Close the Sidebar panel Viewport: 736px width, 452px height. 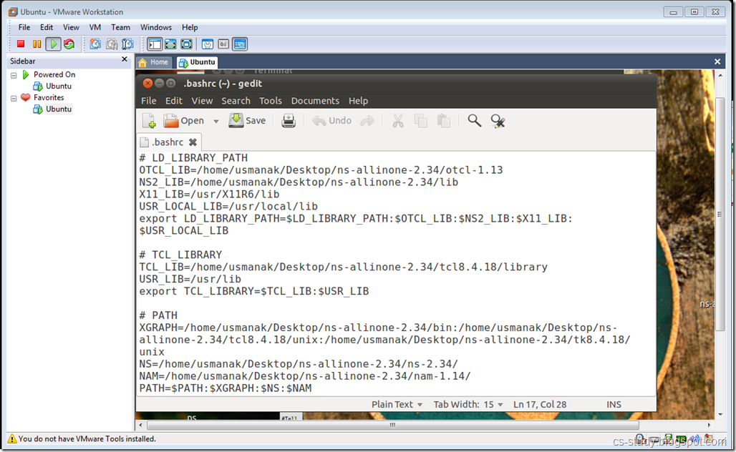[125, 59]
